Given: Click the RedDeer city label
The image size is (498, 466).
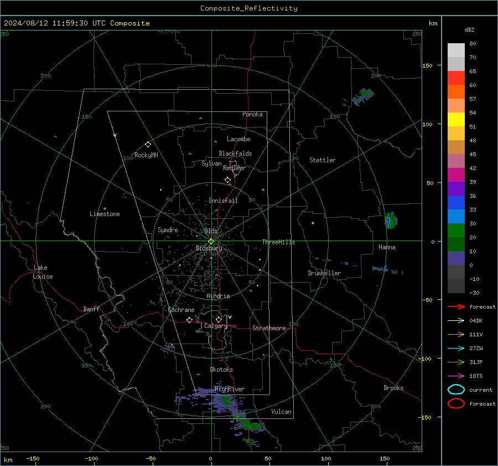Looking at the screenshot, I should point(235,168).
